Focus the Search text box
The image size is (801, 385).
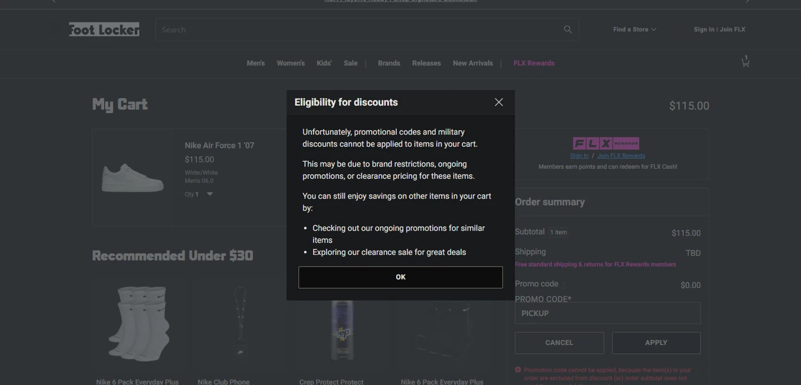pyautogui.click(x=358, y=30)
